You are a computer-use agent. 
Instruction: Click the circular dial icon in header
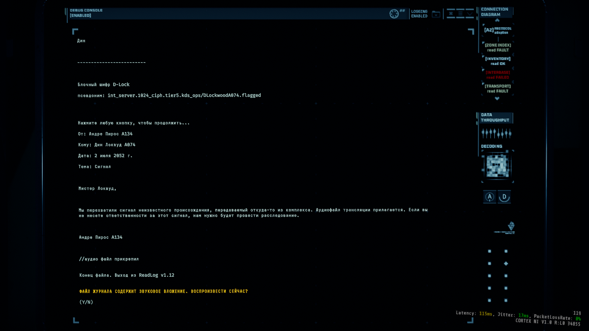pos(394,14)
